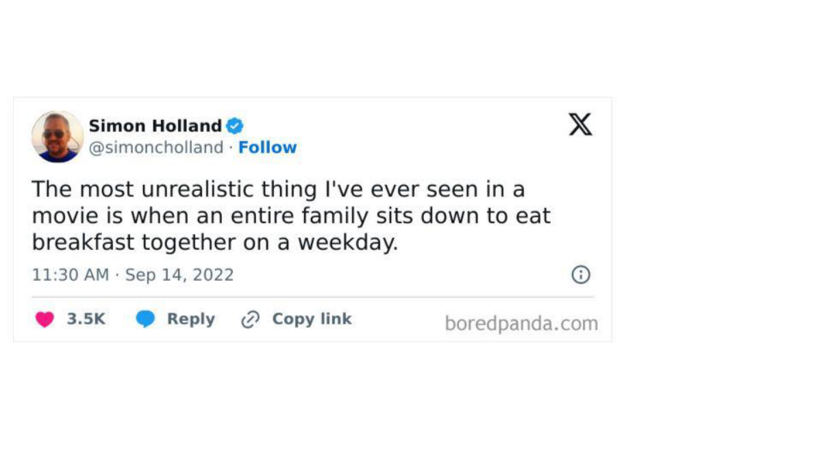Click the Simon Holland display name
Image resolution: width=822 pixels, height=462 pixels.
click(x=155, y=126)
